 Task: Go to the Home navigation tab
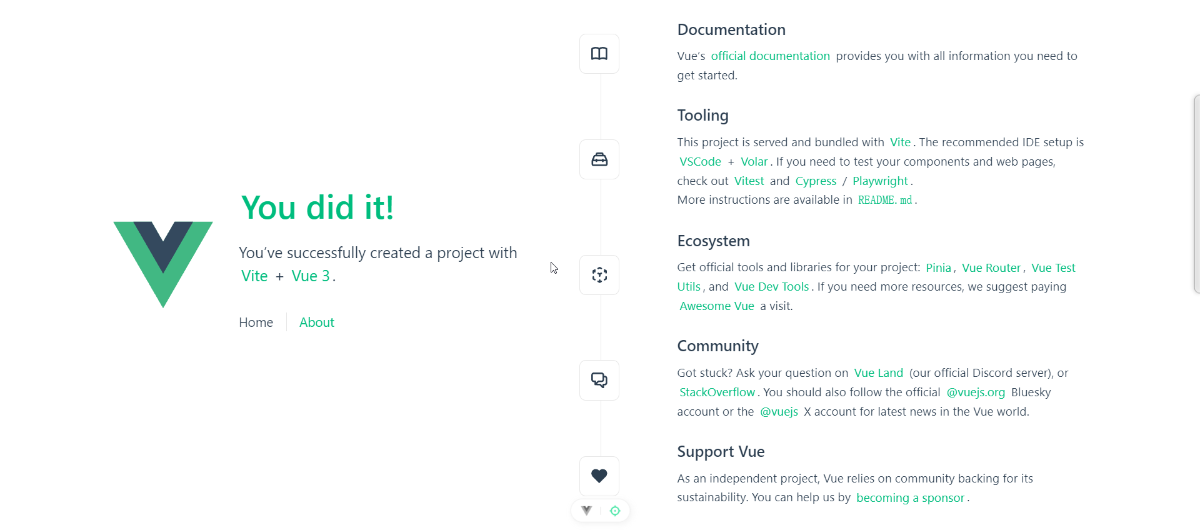[x=256, y=322]
